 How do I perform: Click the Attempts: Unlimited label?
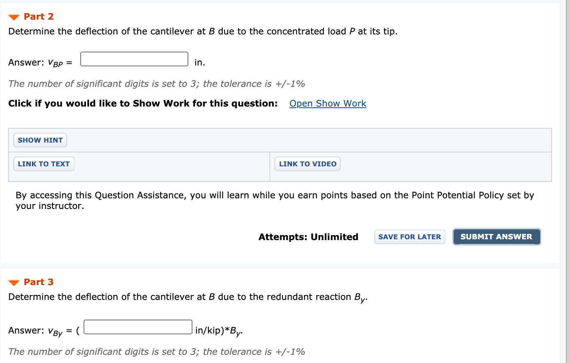(x=308, y=237)
